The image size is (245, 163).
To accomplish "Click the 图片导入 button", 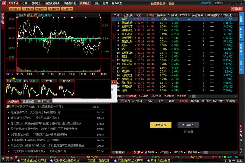I will (x=188, y=125).
